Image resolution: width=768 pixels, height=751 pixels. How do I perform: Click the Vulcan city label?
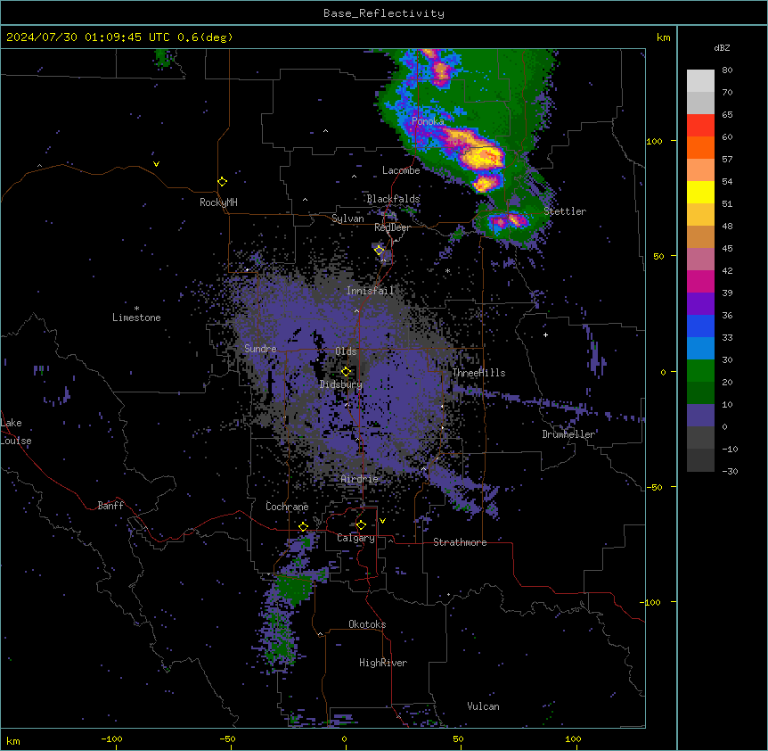click(484, 706)
